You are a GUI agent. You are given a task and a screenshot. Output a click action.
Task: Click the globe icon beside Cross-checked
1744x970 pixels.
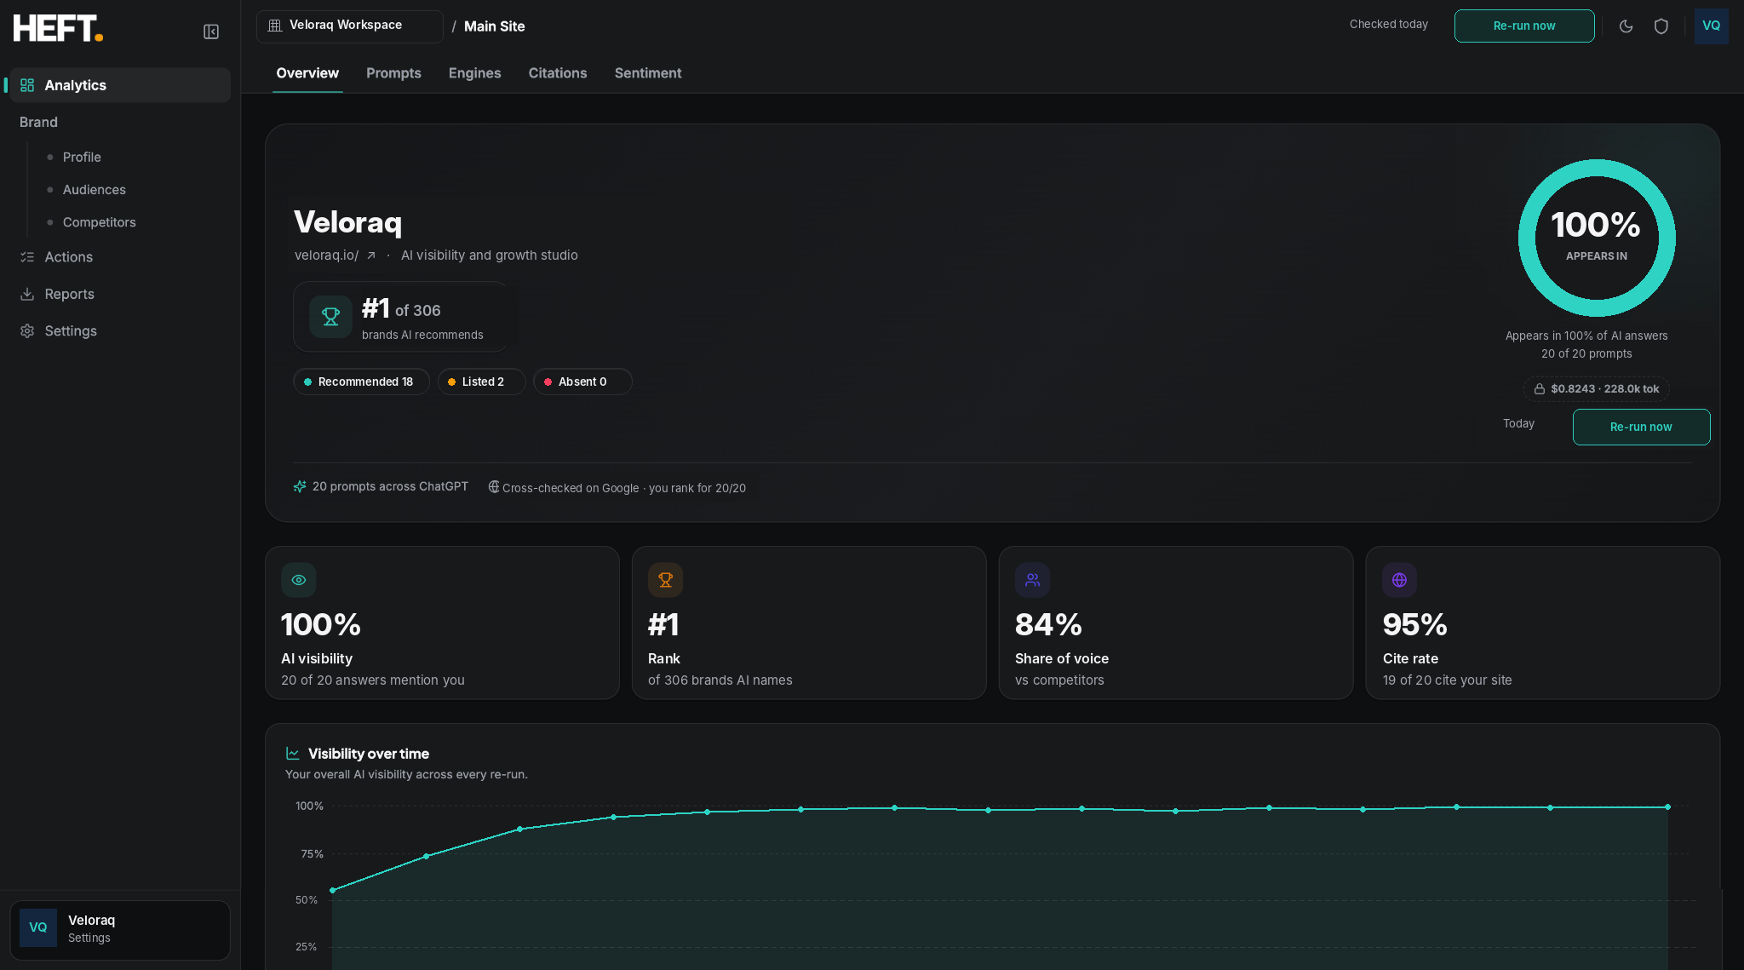pyautogui.click(x=494, y=487)
